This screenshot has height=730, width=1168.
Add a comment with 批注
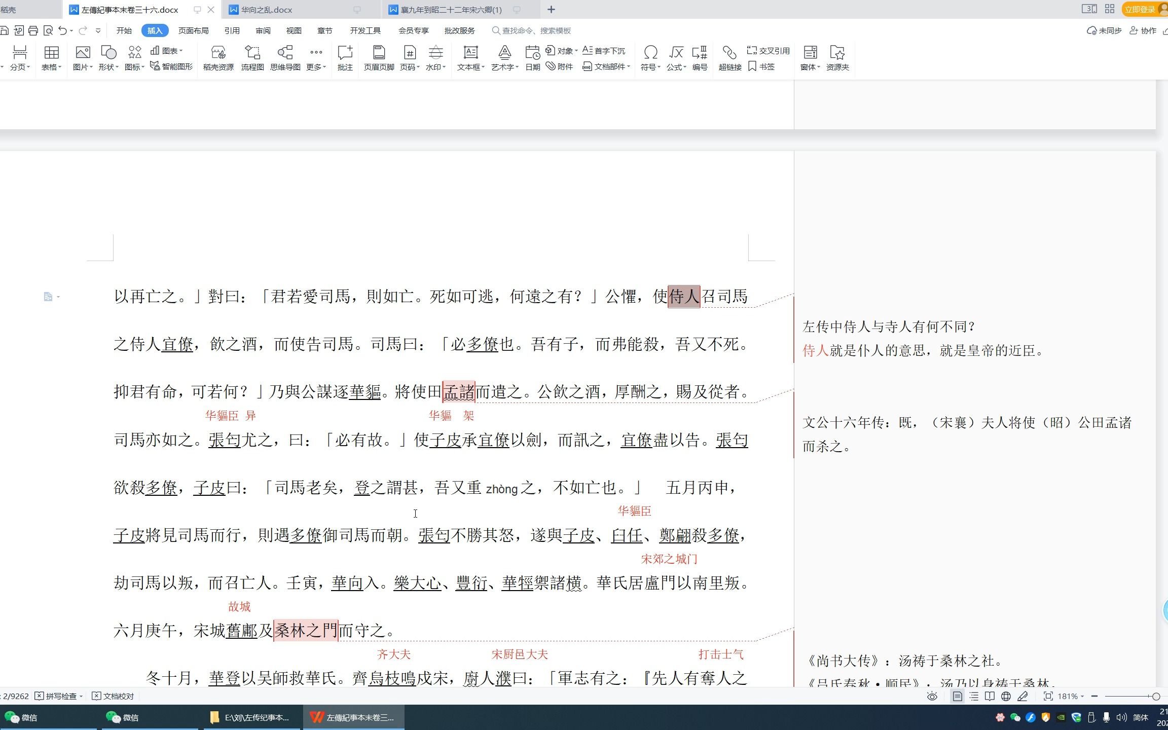tap(345, 58)
